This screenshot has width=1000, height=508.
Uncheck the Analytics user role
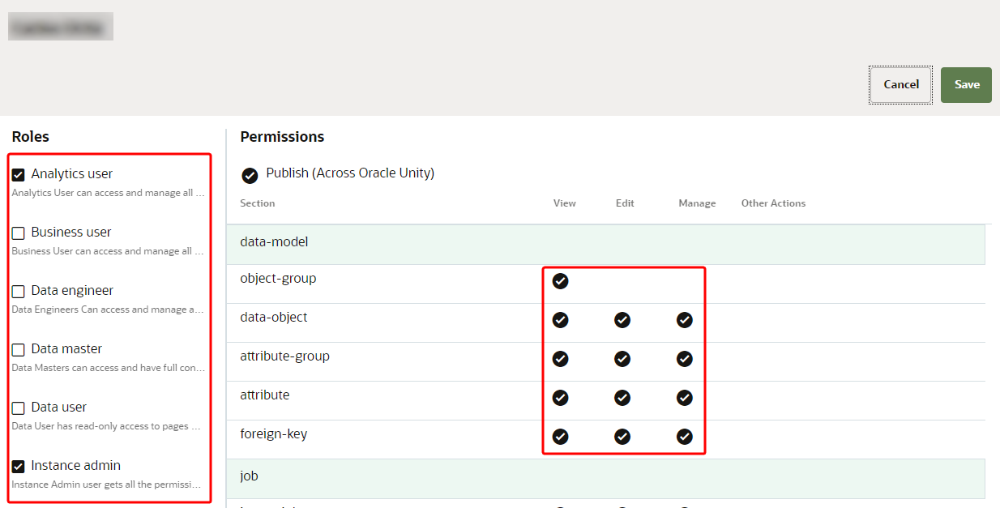click(18, 174)
